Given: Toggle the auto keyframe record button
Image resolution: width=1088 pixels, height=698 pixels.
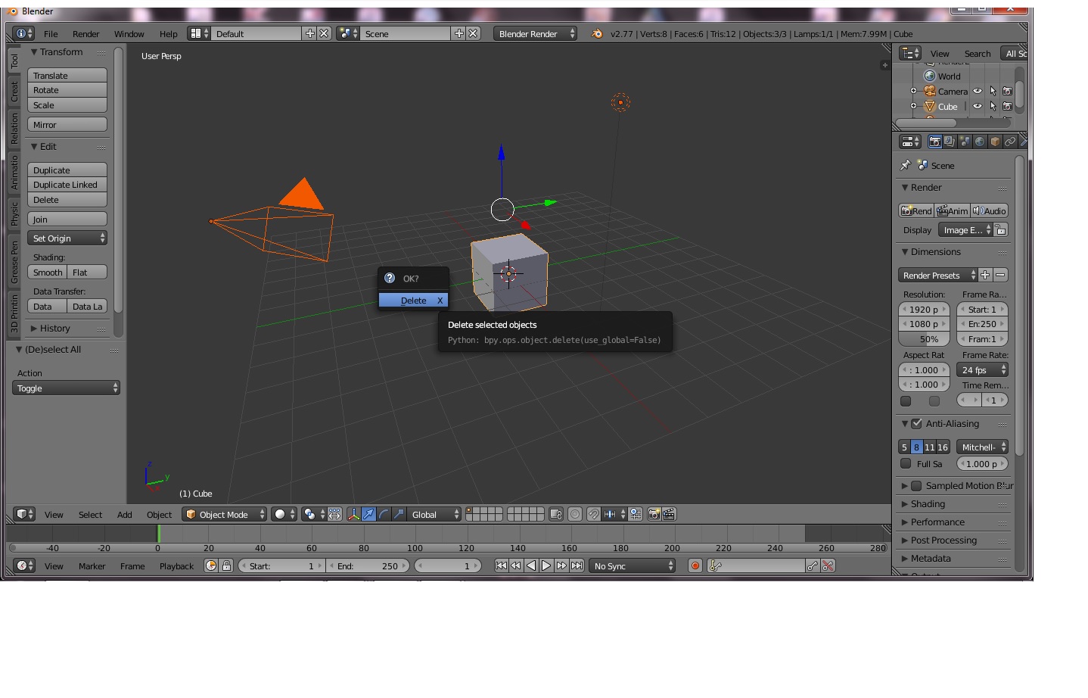Looking at the screenshot, I should point(695,566).
